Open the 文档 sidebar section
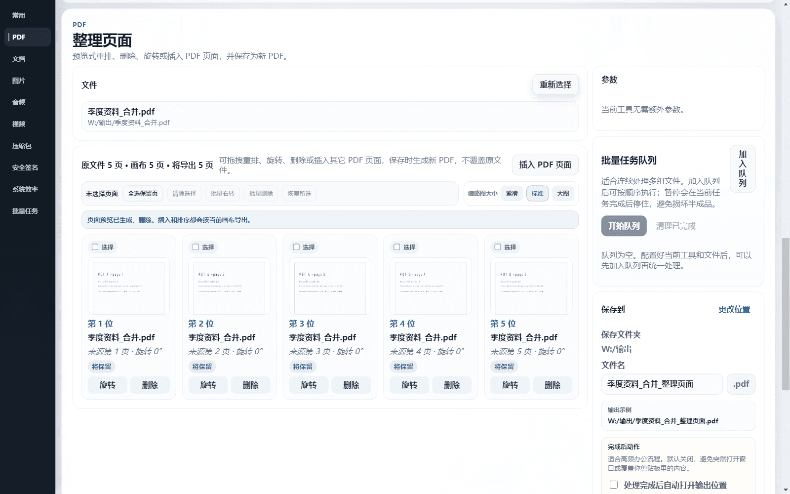This screenshot has height=494, width=790. (28, 59)
